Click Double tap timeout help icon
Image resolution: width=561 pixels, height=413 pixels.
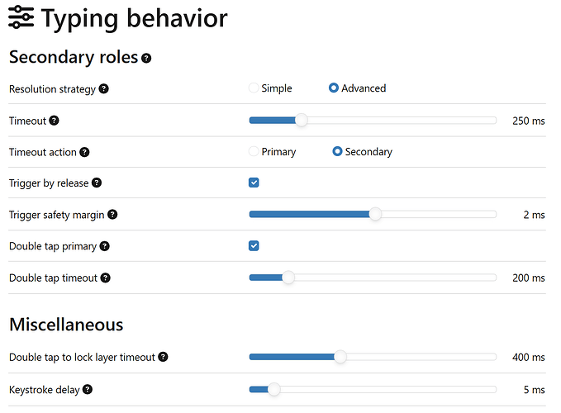click(104, 278)
